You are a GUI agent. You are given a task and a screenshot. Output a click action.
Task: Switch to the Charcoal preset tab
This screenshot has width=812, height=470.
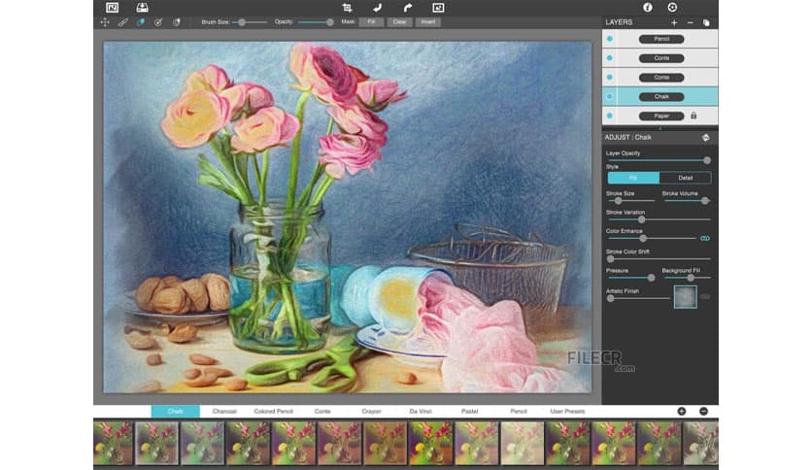click(224, 411)
